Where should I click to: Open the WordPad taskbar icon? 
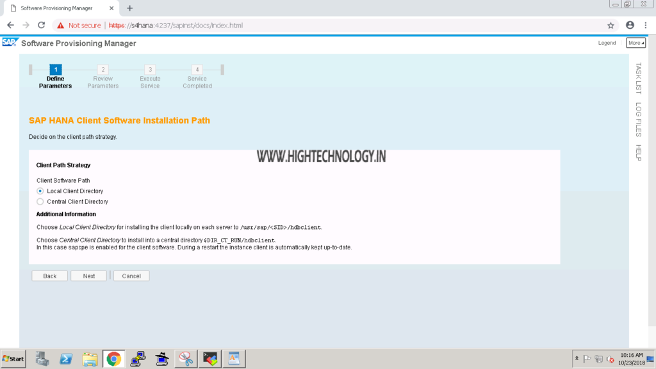click(234, 359)
